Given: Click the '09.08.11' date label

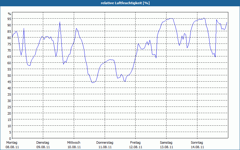Looking at the screenshot, I should point(43,147).
